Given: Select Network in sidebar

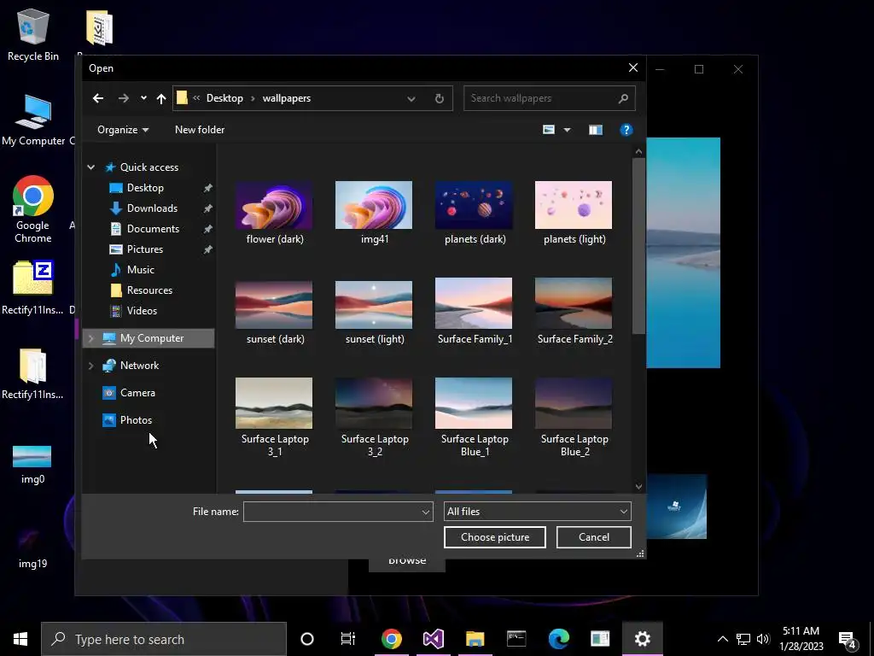Looking at the screenshot, I should pos(139,366).
